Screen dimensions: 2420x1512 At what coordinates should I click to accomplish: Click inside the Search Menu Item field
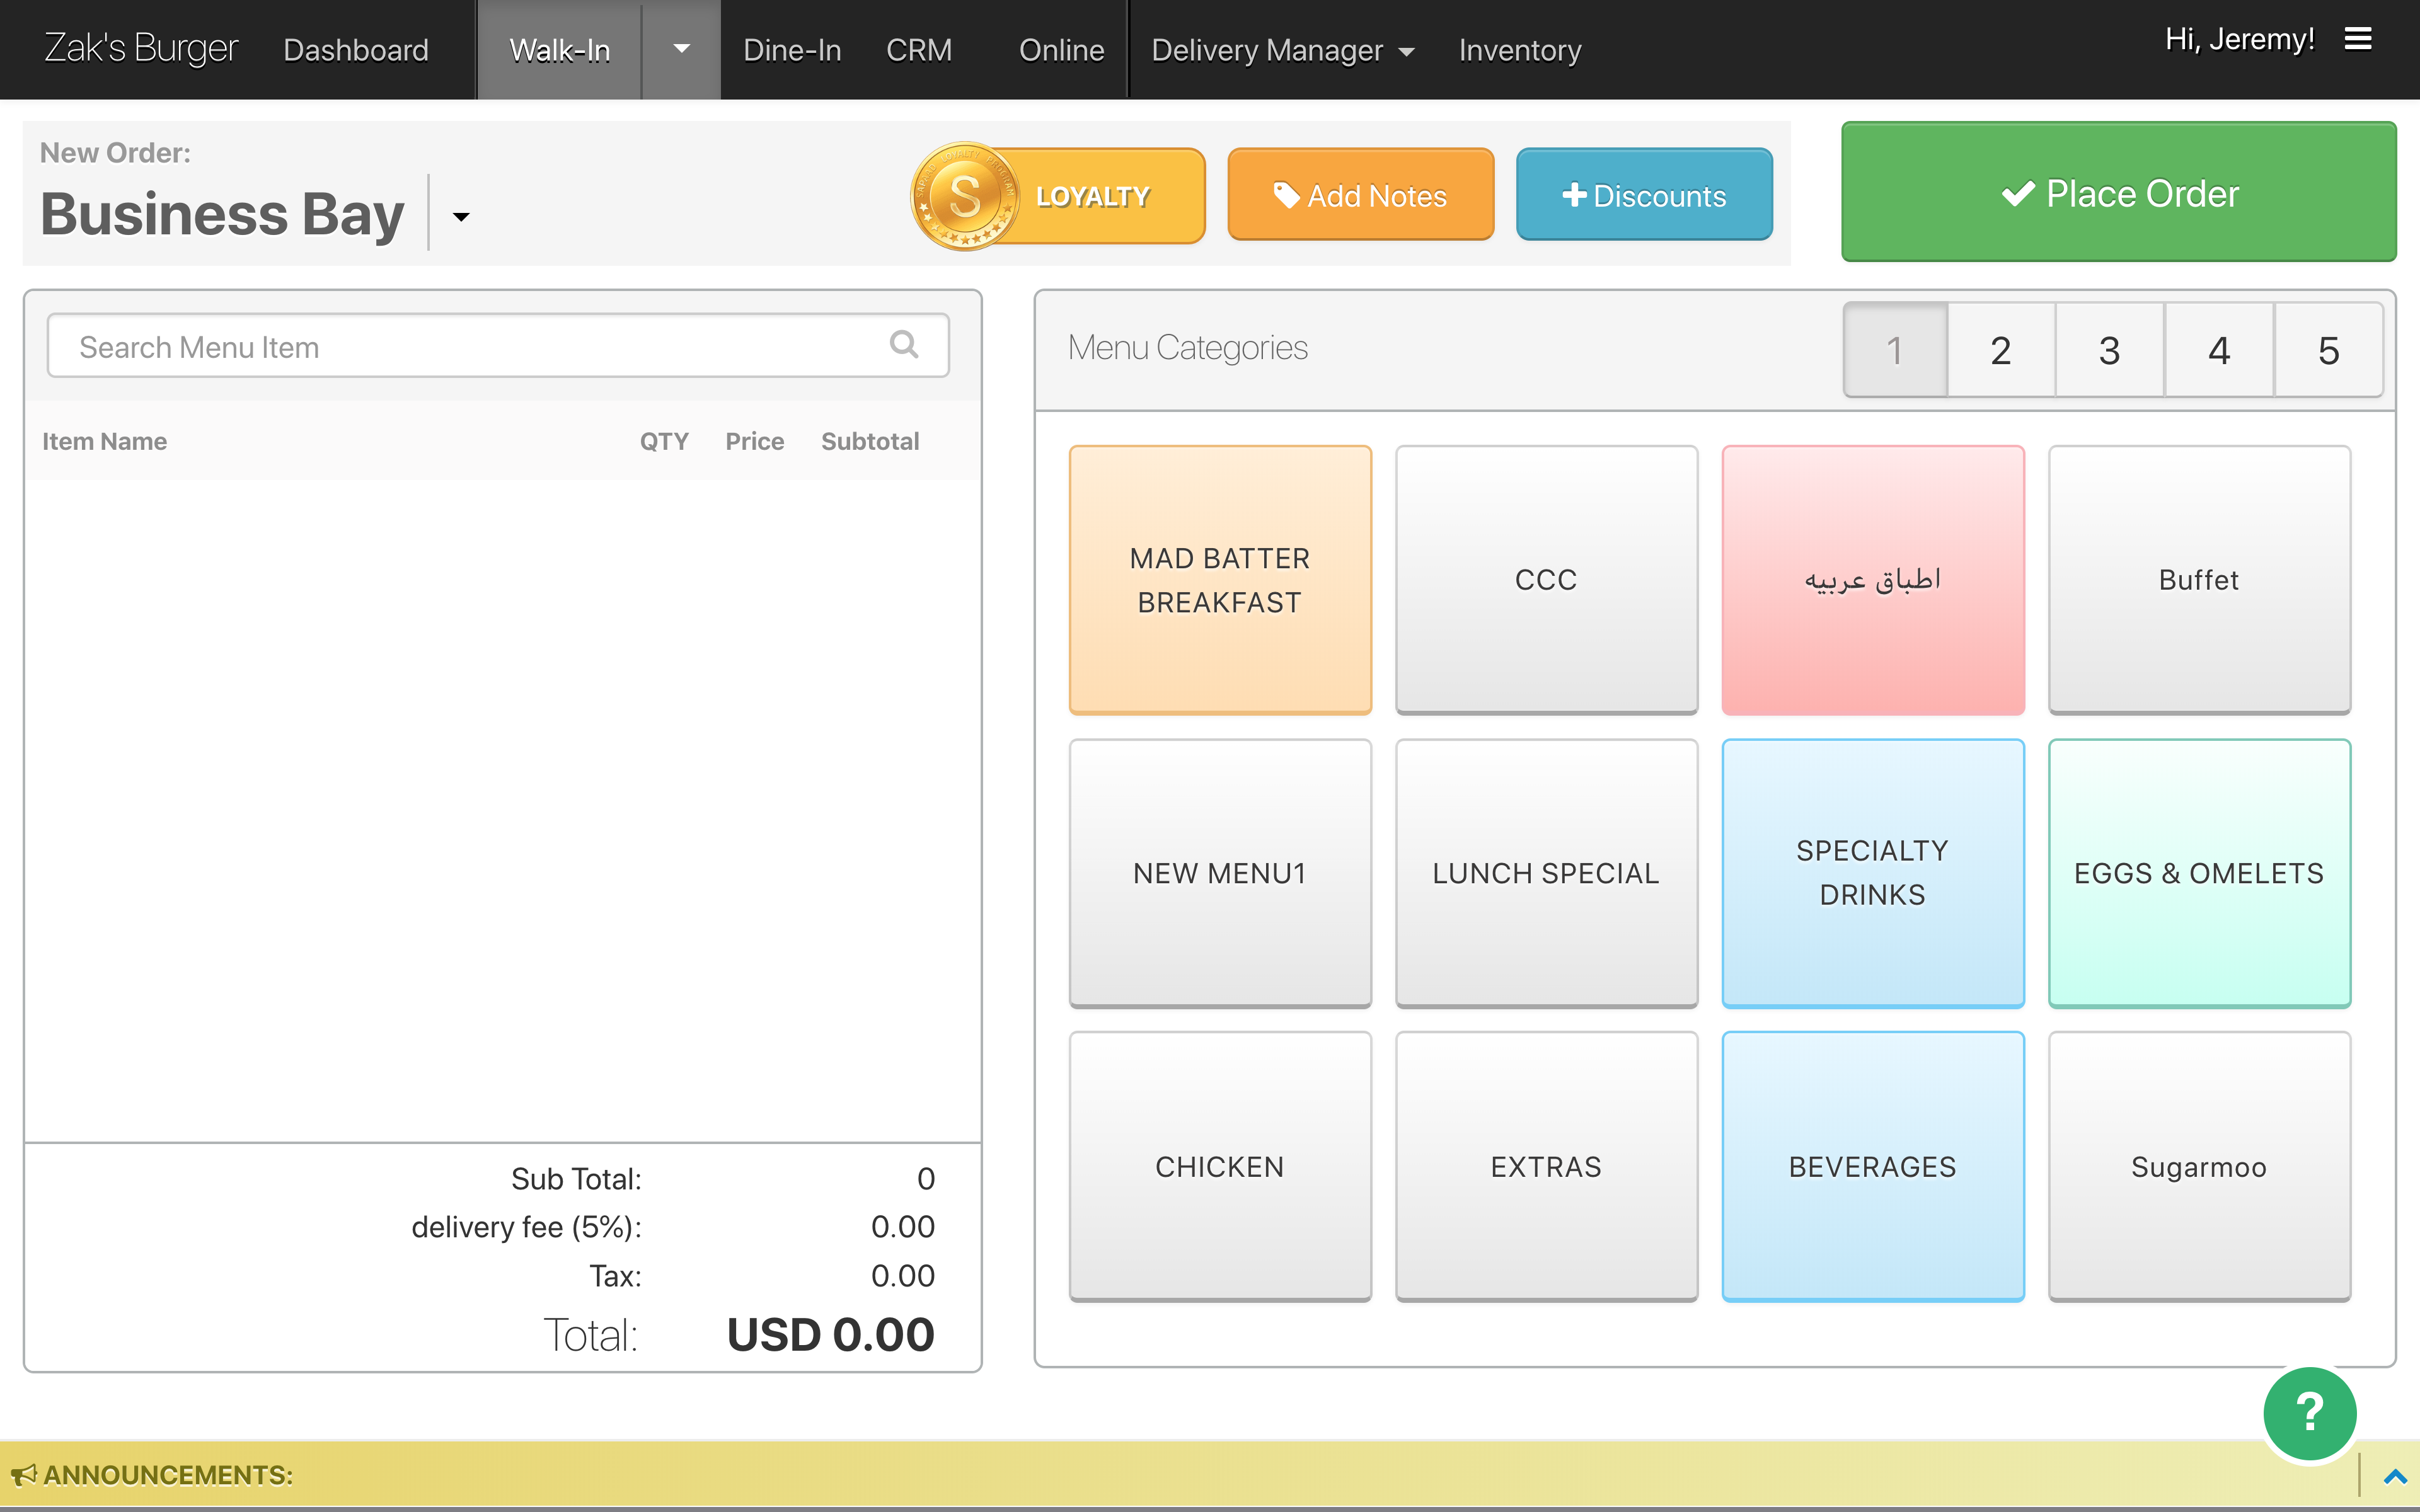tap(450, 345)
